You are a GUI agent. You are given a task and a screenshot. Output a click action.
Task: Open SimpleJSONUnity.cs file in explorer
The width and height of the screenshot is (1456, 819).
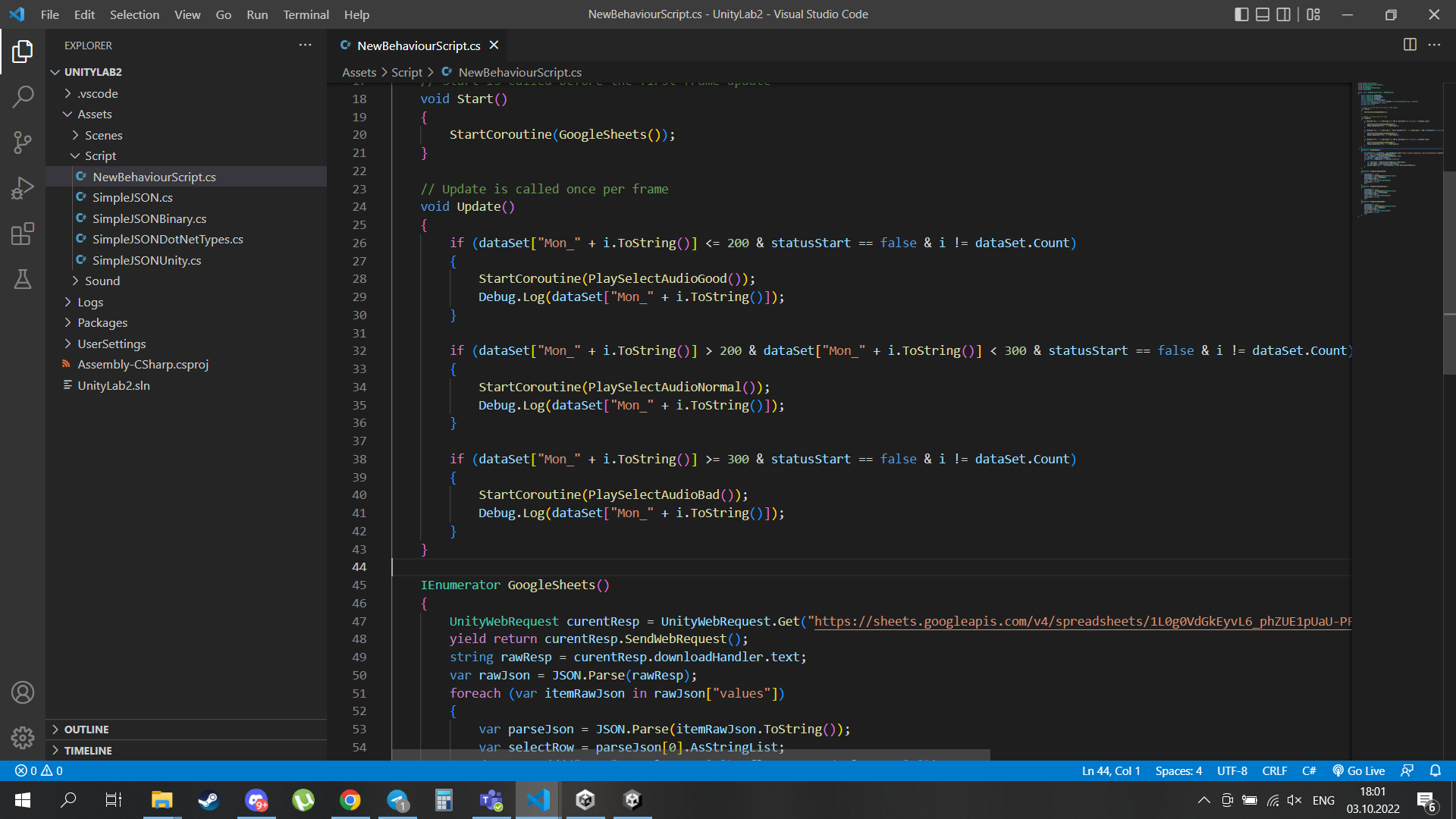tap(146, 260)
